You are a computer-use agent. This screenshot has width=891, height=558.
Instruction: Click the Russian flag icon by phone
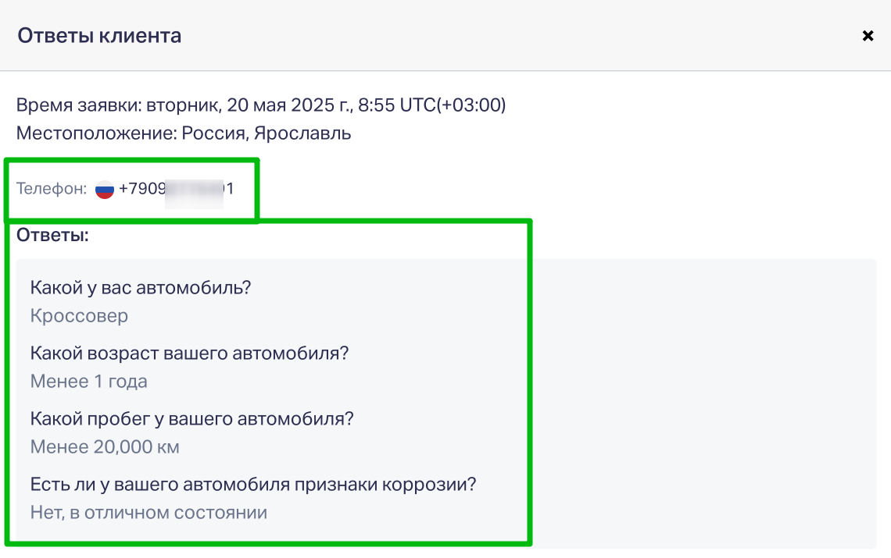(105, 189)
